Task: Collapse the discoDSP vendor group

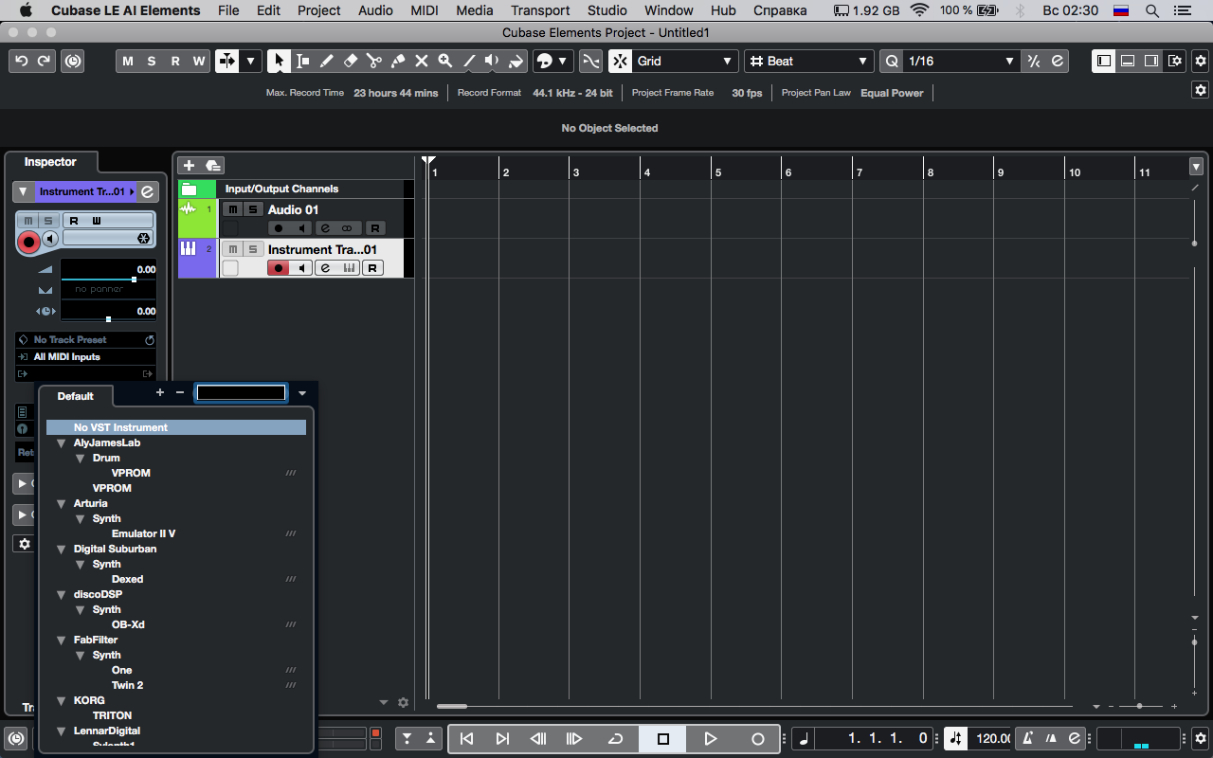Action: (61, 595)
